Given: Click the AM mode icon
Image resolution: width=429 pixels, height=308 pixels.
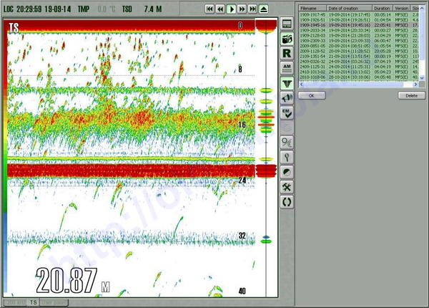Looking at the screenshot, I should click(287, 68).
